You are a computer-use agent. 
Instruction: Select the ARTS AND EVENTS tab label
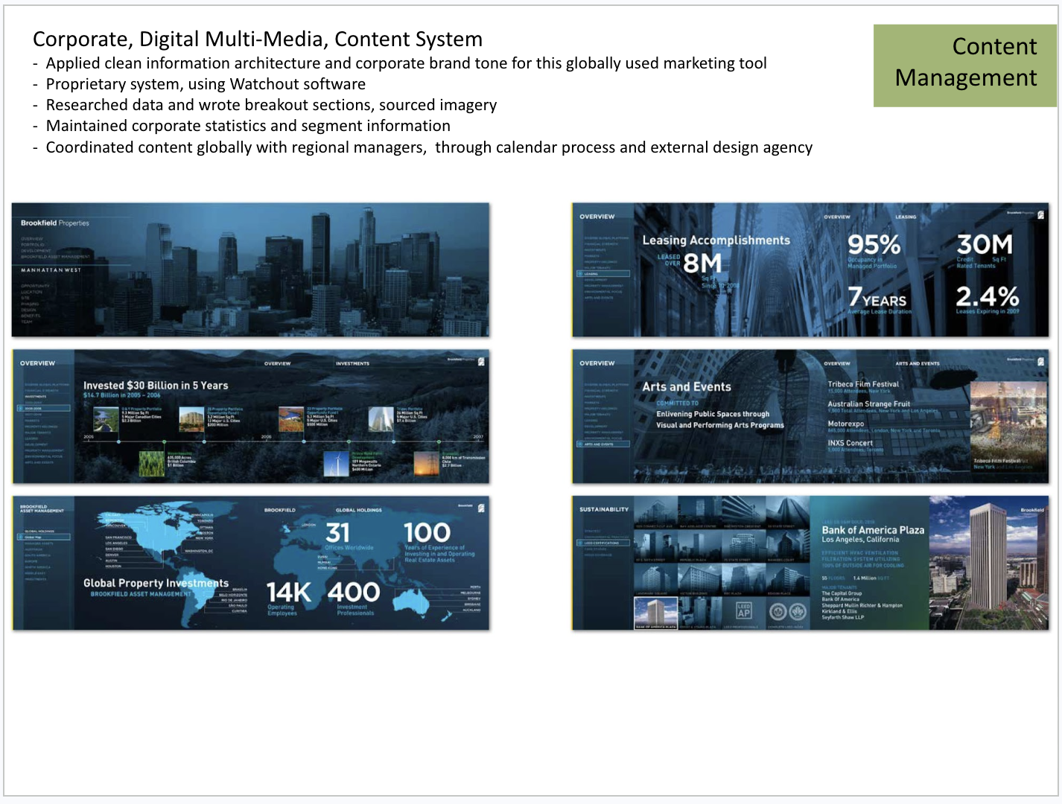tap(918, 363)
